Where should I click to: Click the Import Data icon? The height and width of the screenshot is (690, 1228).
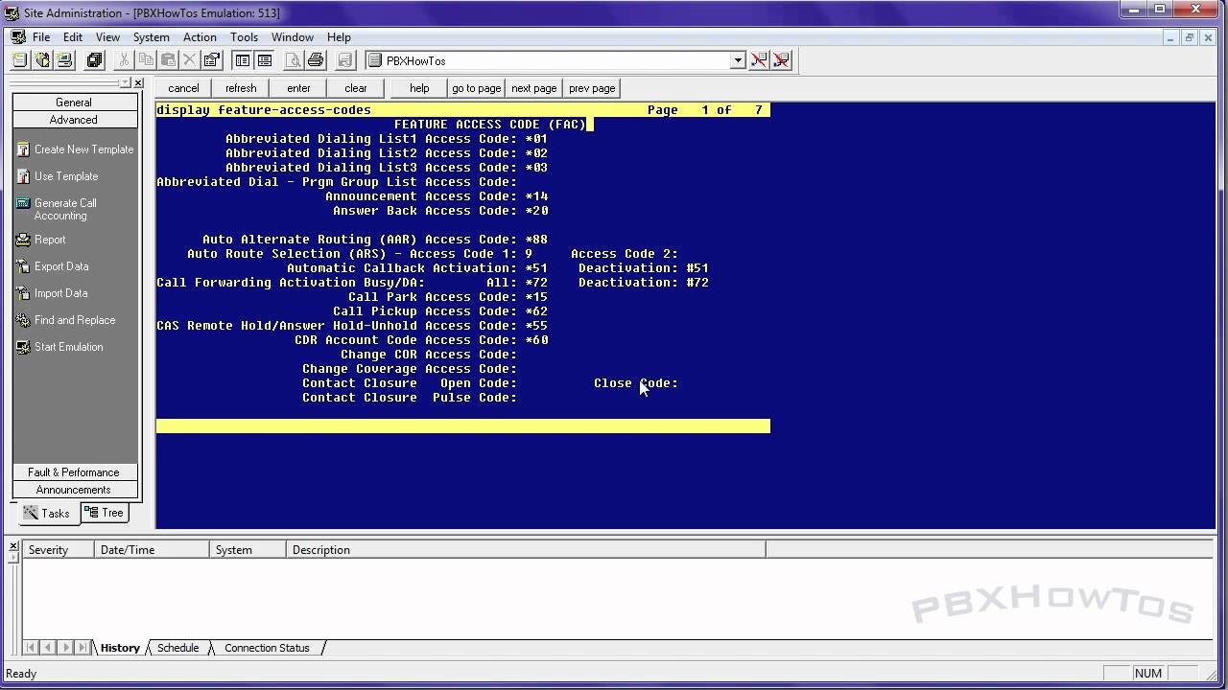[x=23, y=293]
